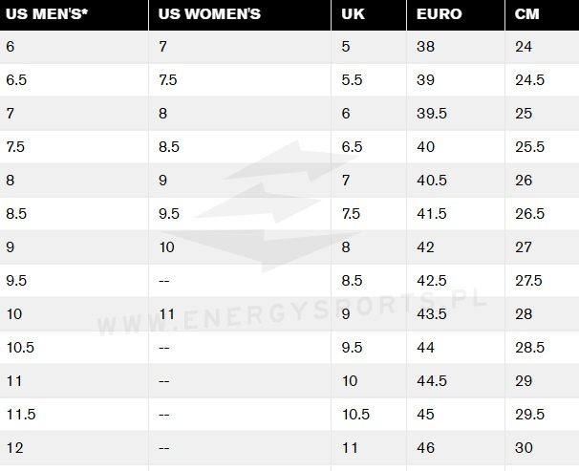The image size is (579, 471).
Task: Click EURO size 43.5 cell
Action: (x=432, y=314)
